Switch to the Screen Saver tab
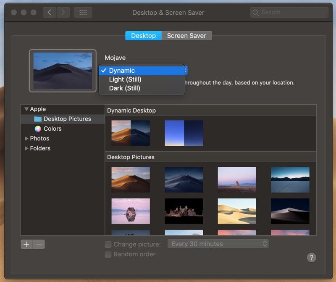Image resolution: width=336 pixels, height=282 pixels. [x=186, y=36]
